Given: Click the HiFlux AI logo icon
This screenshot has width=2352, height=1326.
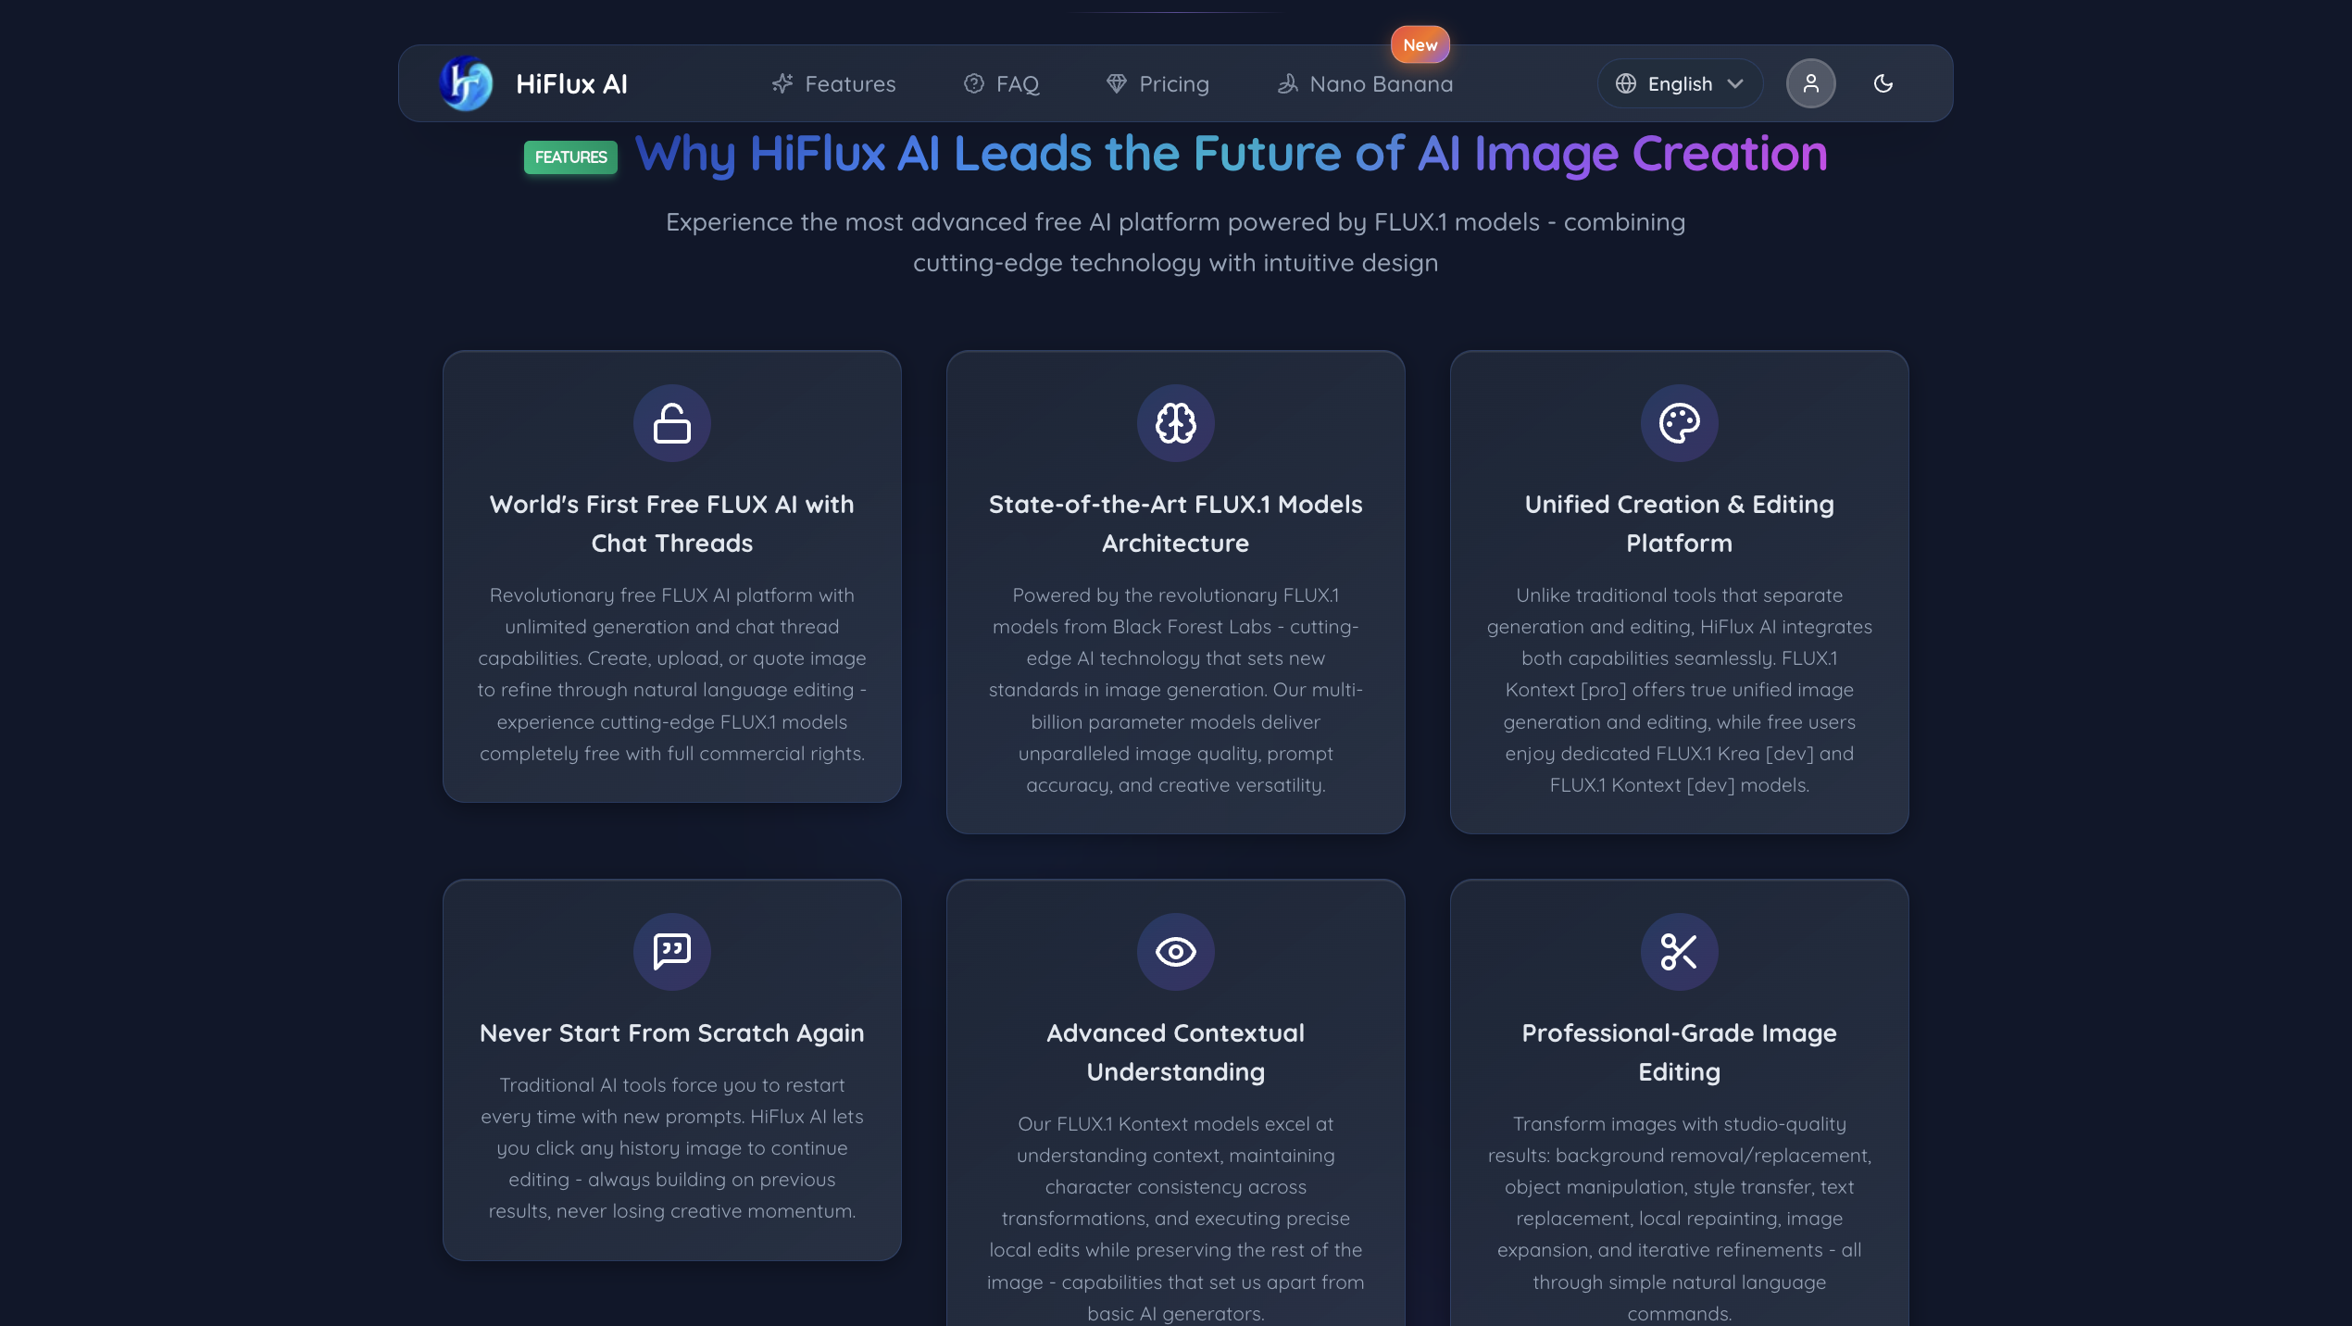Looking at the screenshot, I should pyautogui.click(x=466, y=83).
